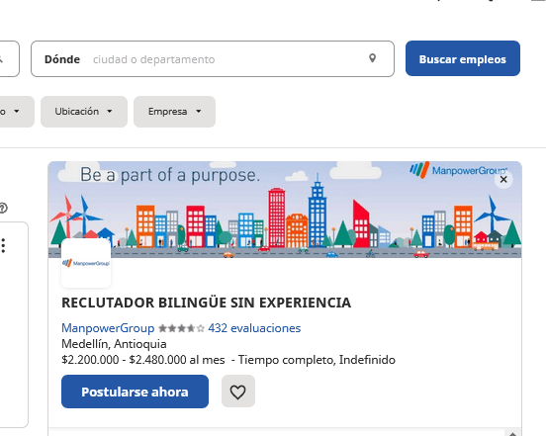Open the ManpowerGroup company link
The image size is (546, 436).
pyautogui.click(x=108, y=328)
